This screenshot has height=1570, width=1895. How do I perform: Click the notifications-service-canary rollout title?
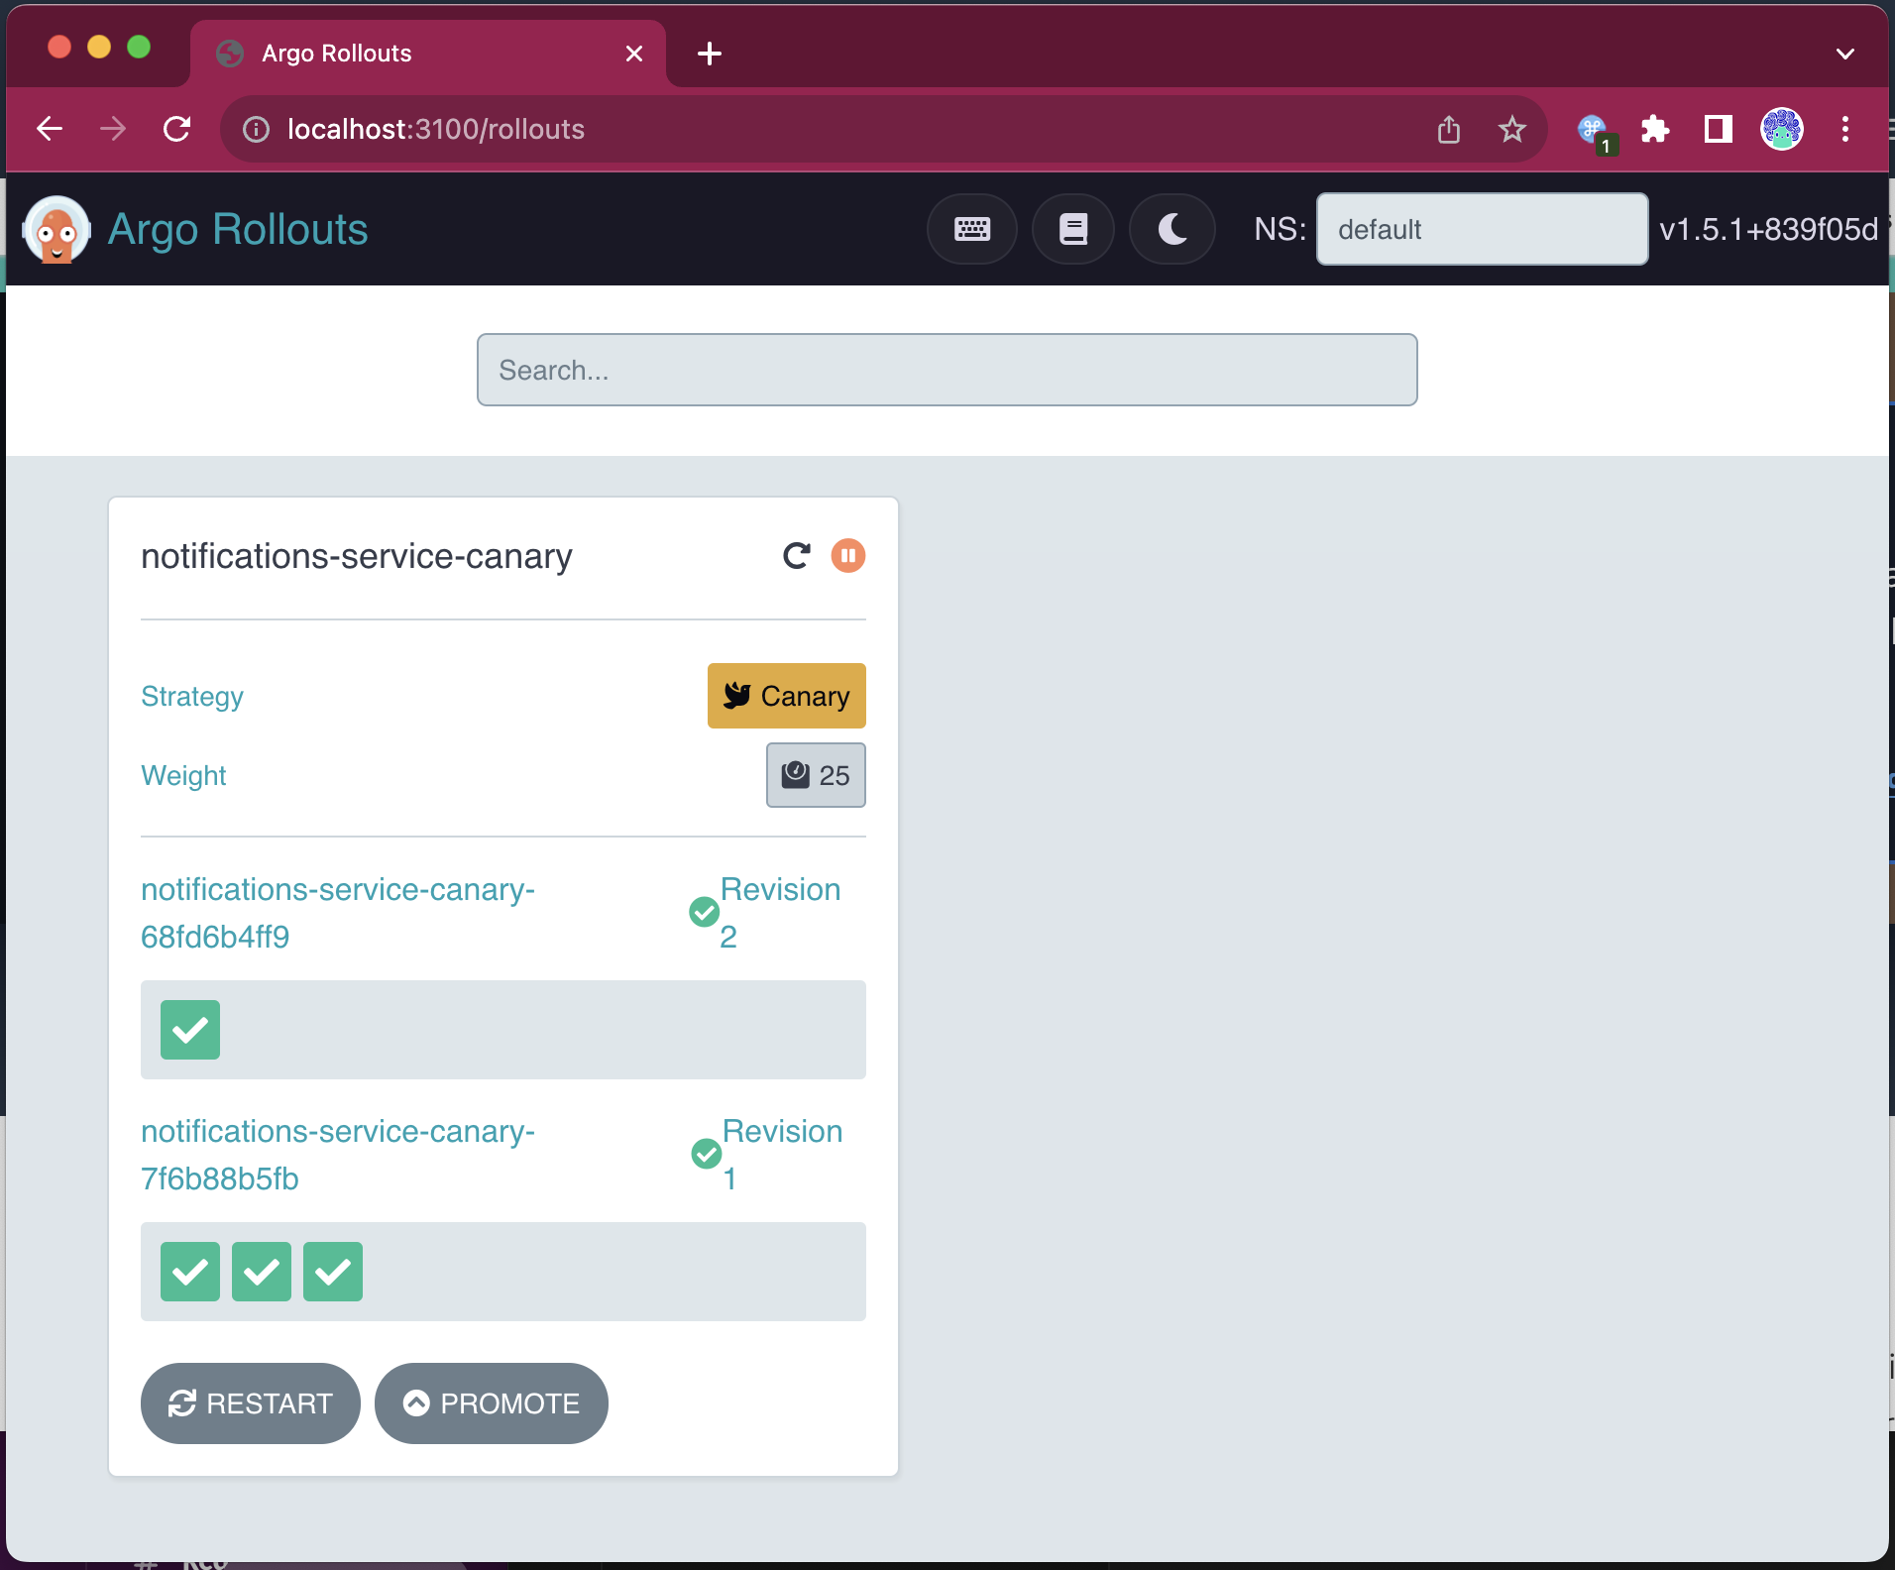(x=357, y=556)
